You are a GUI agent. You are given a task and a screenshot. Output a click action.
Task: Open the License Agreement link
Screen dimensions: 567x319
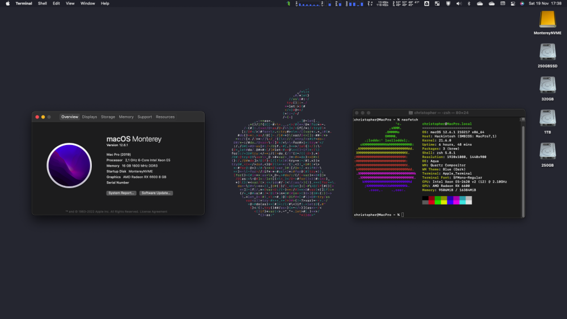tap(153, 212)
